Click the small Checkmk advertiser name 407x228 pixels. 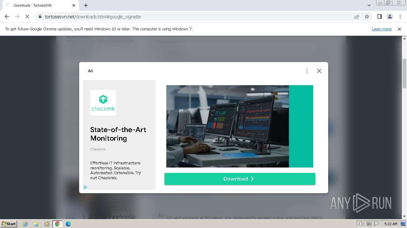(98, 149)
